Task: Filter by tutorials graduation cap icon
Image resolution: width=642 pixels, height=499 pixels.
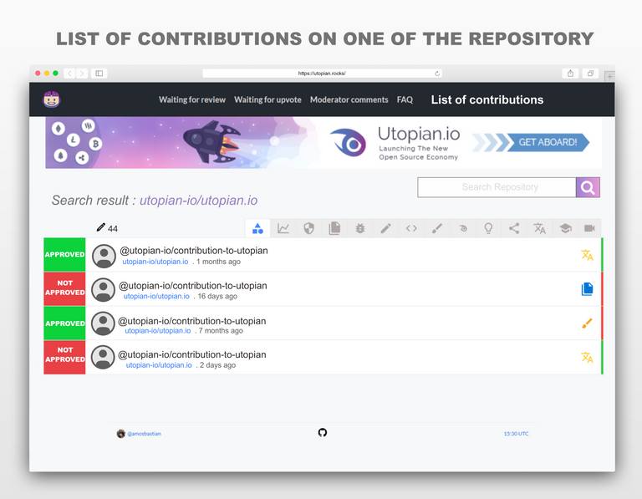Action: point(565,228)
